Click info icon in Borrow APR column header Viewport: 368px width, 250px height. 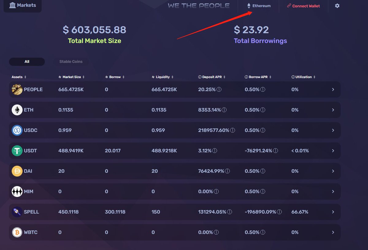click(x=246, y=77)
